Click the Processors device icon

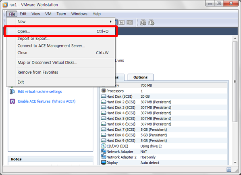coord(104,91)
